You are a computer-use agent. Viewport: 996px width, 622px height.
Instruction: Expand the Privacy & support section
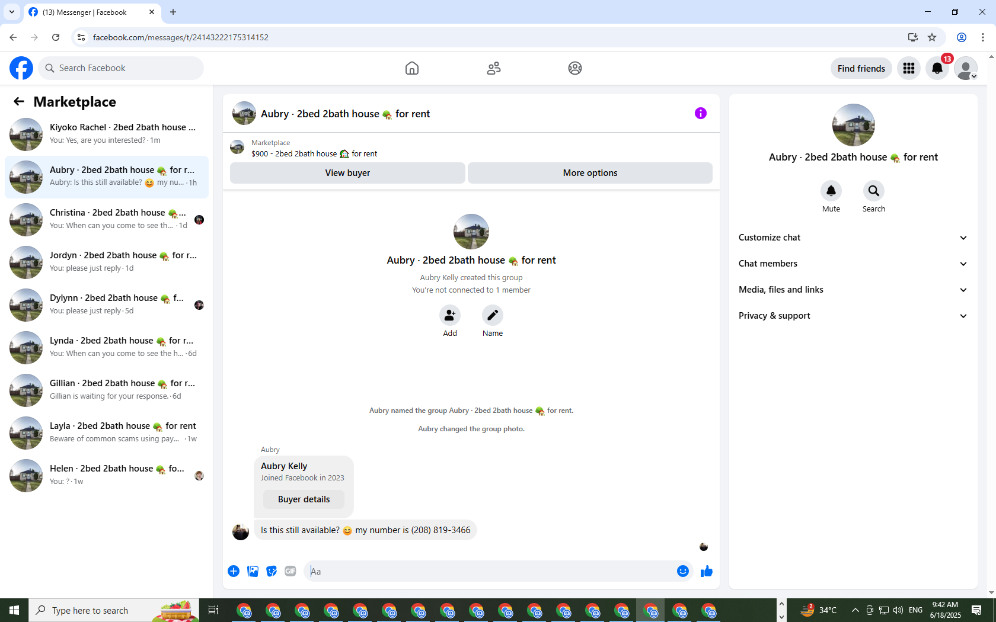[853, 316]
